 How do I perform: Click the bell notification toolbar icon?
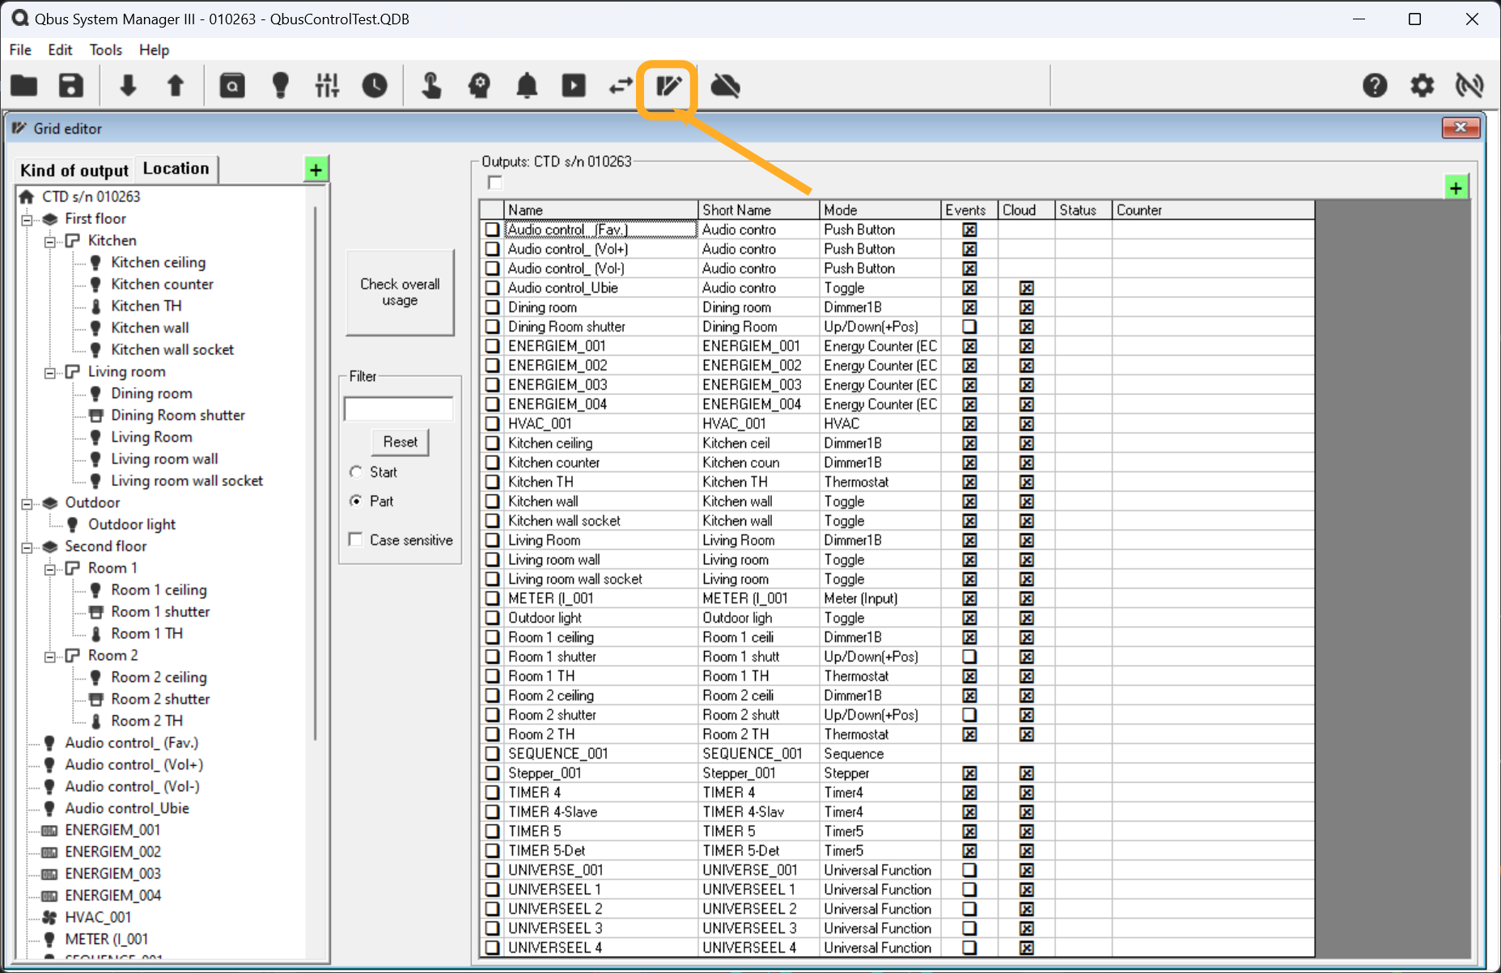(527, 86)
